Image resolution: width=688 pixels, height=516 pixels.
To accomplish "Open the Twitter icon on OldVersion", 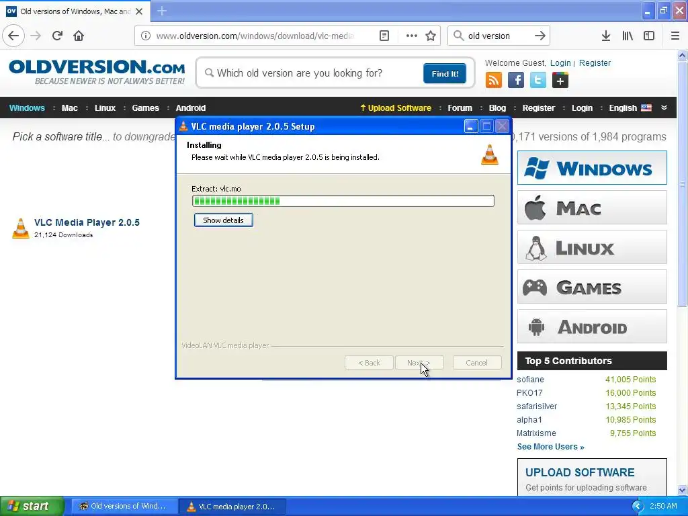I will (538, 81).
